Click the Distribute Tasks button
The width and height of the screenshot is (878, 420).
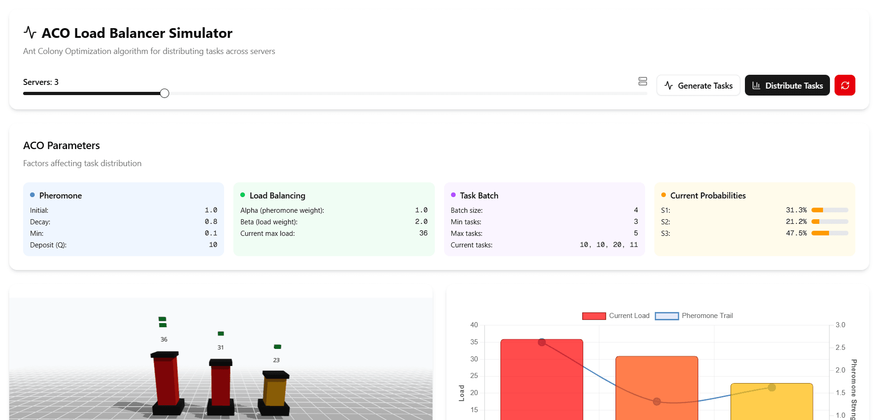(787, 85)
